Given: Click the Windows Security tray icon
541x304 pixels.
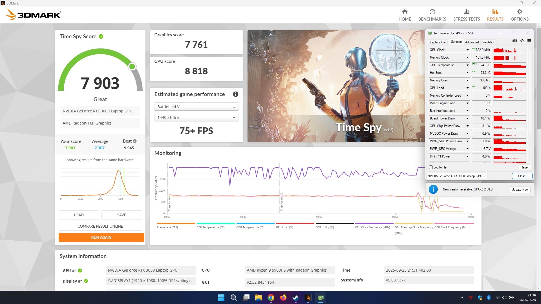Looking at the screenshot, I should [480, 298].
